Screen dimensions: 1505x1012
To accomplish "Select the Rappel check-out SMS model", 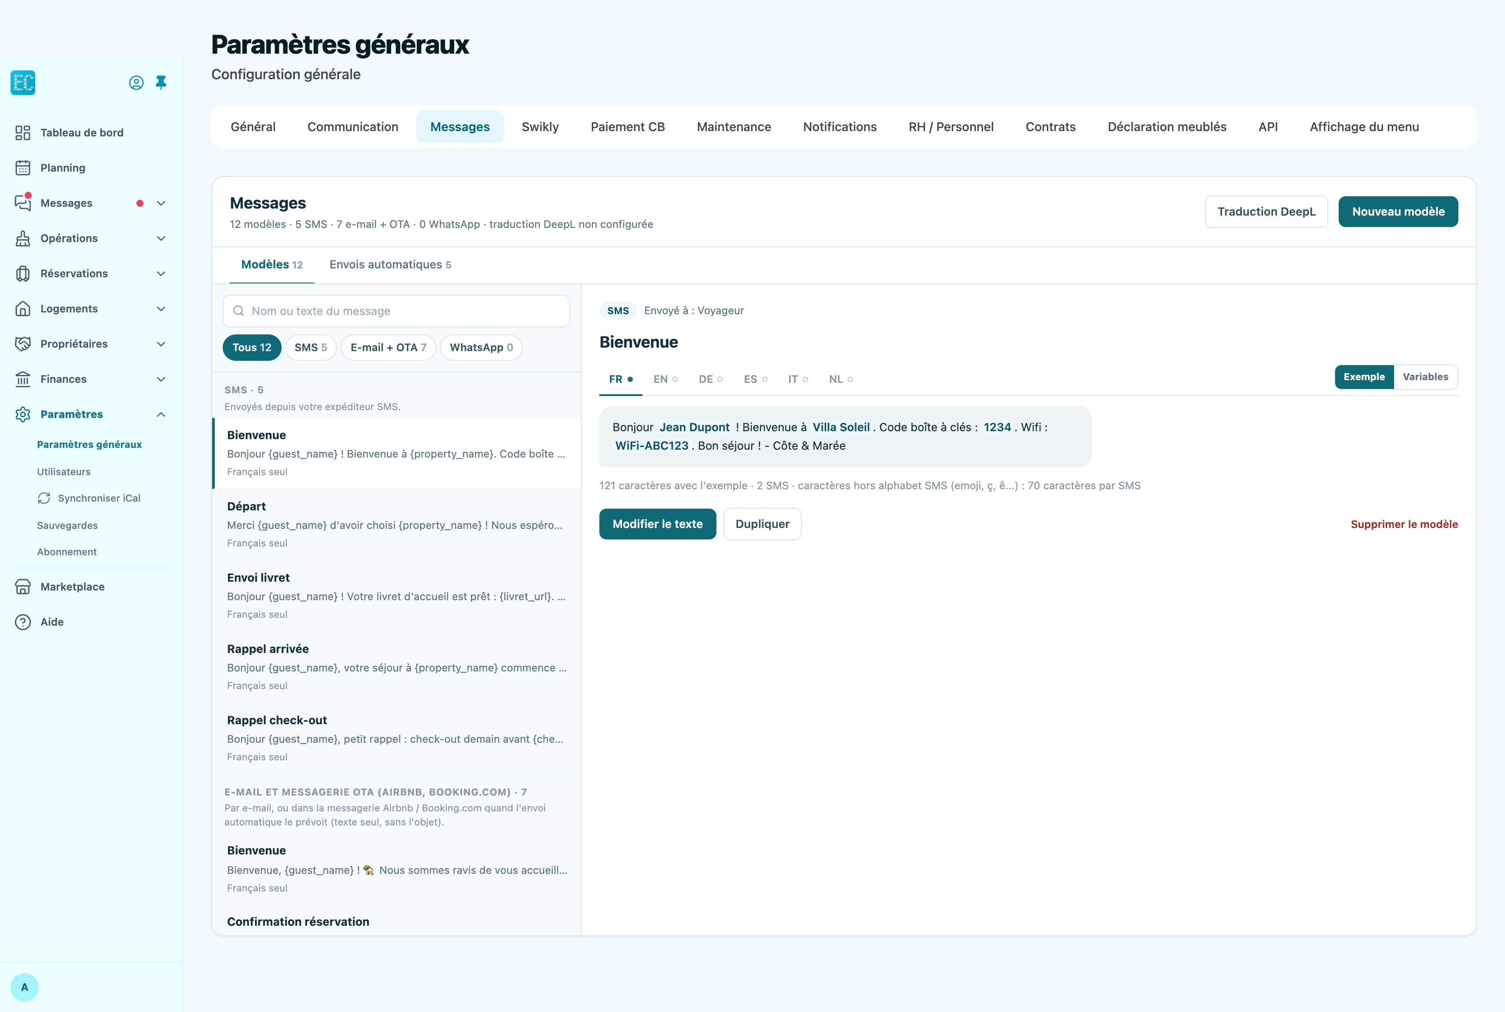I will tap(396, 738).
